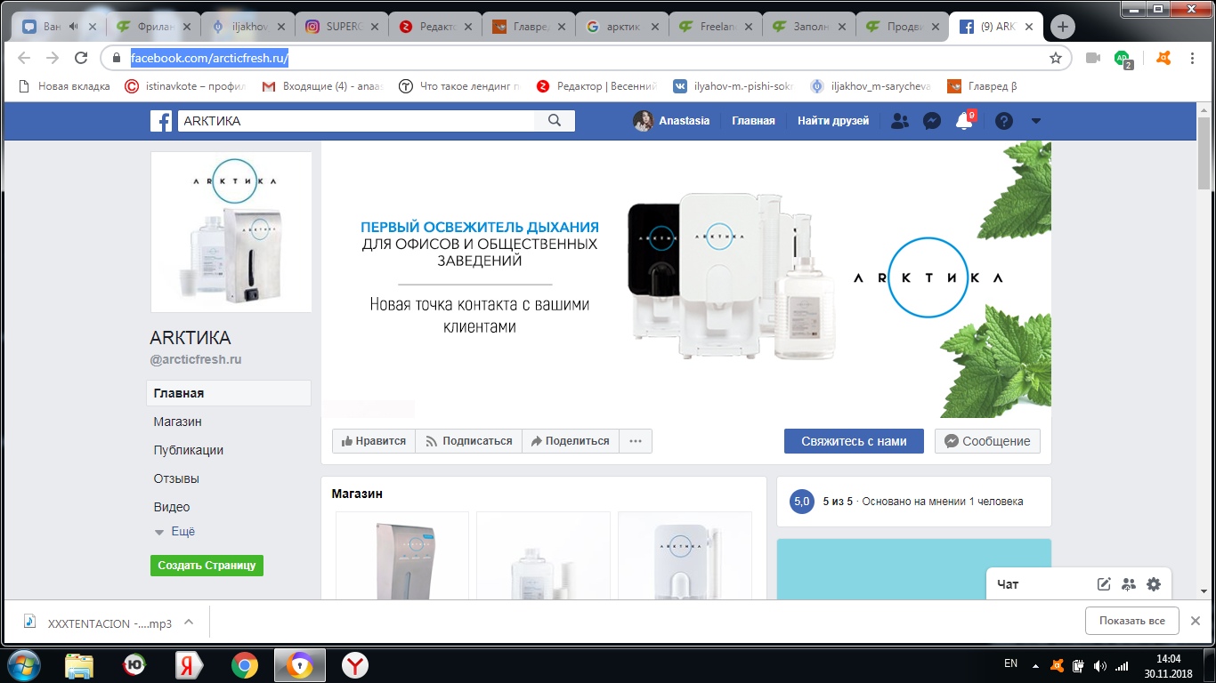The width and height of the screenshot is (1216, 683).
Task: Click the '5 из 5' rating text
Action: coord(838,502)
